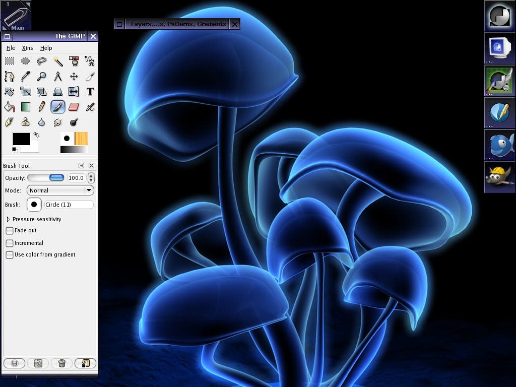The height and width of the screenshot is (387, 516).
Task: Click the reset tool options button
Action: 85,363
